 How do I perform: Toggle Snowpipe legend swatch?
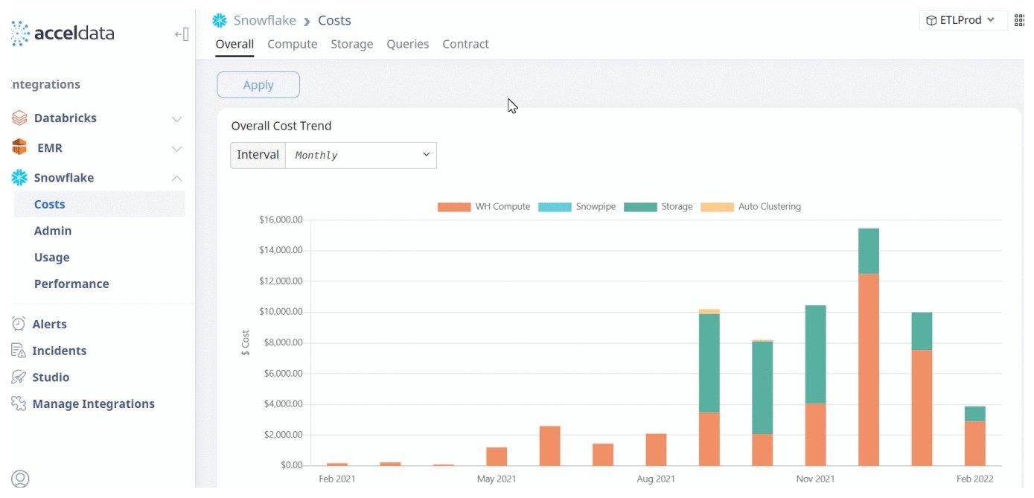point(555,207)
